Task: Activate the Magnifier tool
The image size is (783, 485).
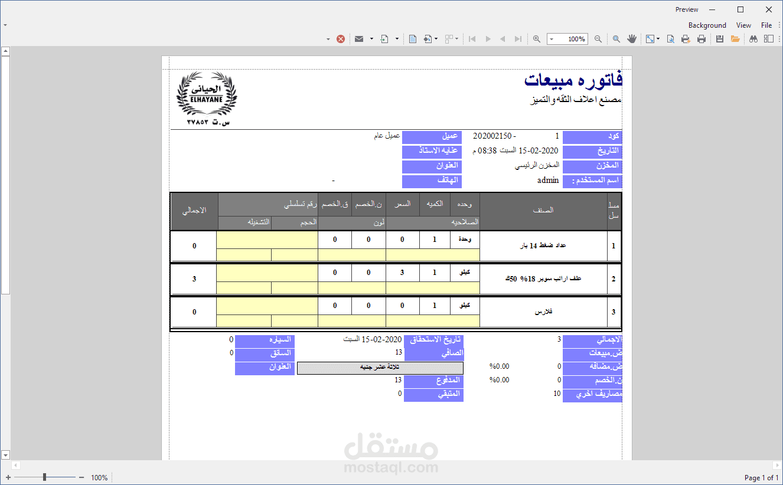Action: (x=616, y=39)
